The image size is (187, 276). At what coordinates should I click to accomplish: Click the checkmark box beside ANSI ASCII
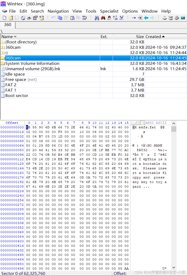(136, 123)
